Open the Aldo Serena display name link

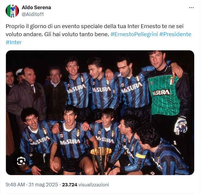[x=36, y=8]
